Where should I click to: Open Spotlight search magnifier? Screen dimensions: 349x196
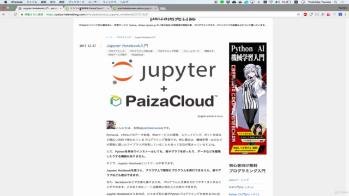pyautogui.click(x=336, y=2)
